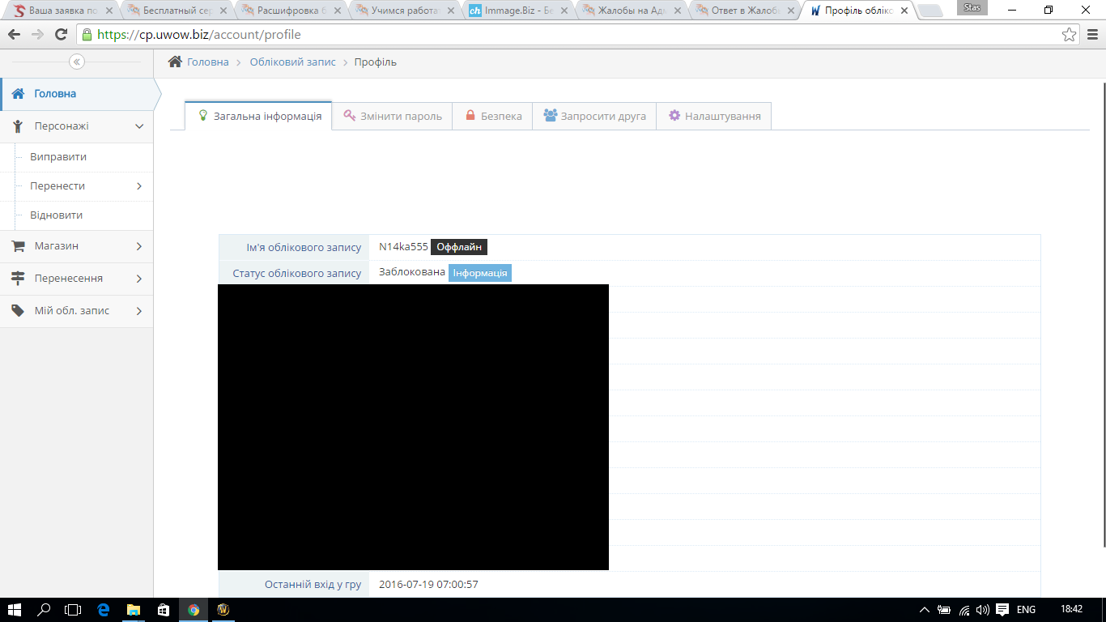Click the browser back arrow

14,35
